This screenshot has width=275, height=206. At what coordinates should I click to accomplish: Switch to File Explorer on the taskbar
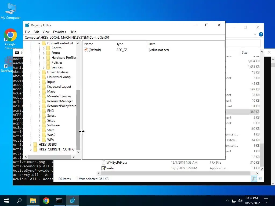pyautogui.click(x=33, y=201)
